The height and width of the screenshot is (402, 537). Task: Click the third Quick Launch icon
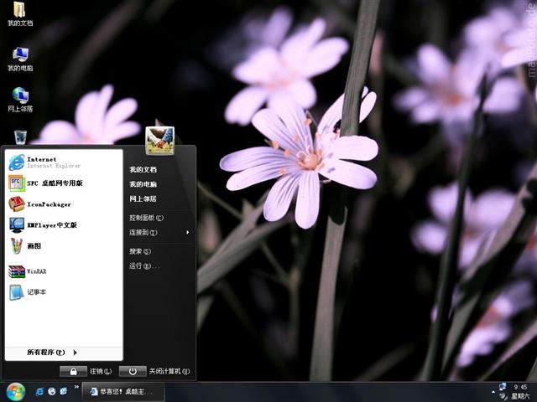(x=64, y=391)
